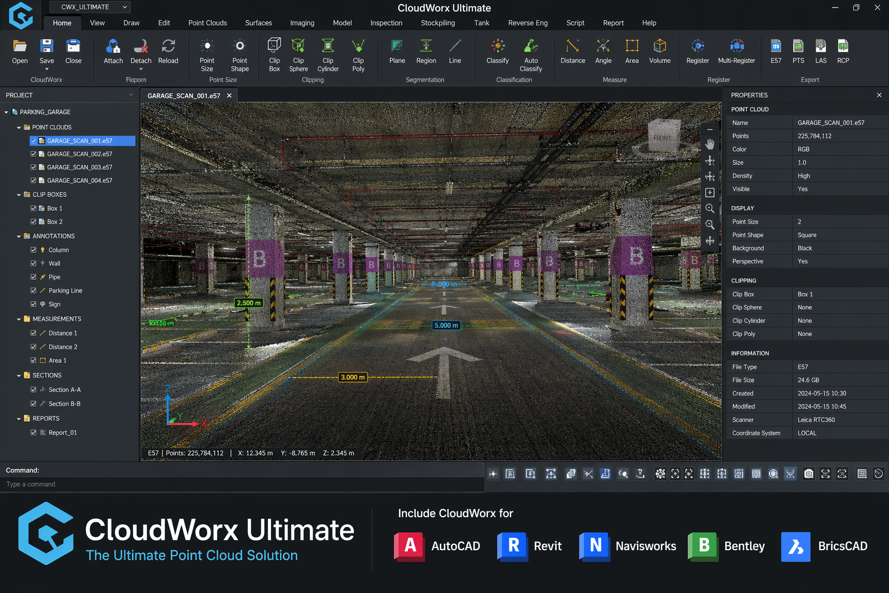
Task: Export to LAS format
Action: point(821,52)
